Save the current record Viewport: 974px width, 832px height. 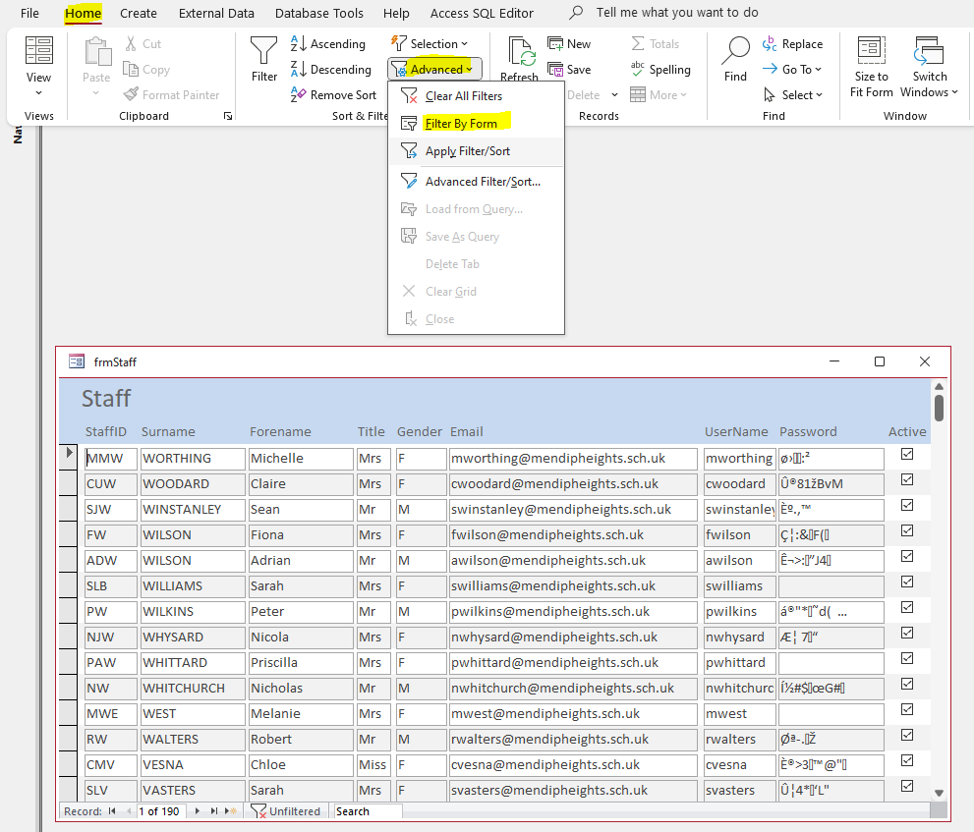tap(568, 69)
